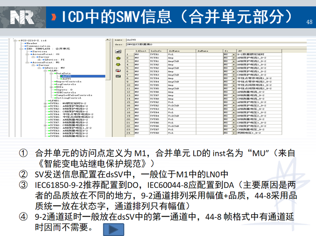This screenshot has height=236, width=316.
Task: Click the red delete-row icon under the green arrows
Action: pos(119,70)
